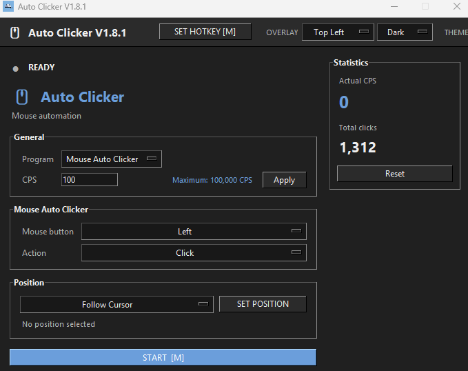Image resolution: width=468 pixels, height=371 pixels.
Task: Click the SET HOTKEY [M] button
Action: pyautogui.click(x=205, y=32)
